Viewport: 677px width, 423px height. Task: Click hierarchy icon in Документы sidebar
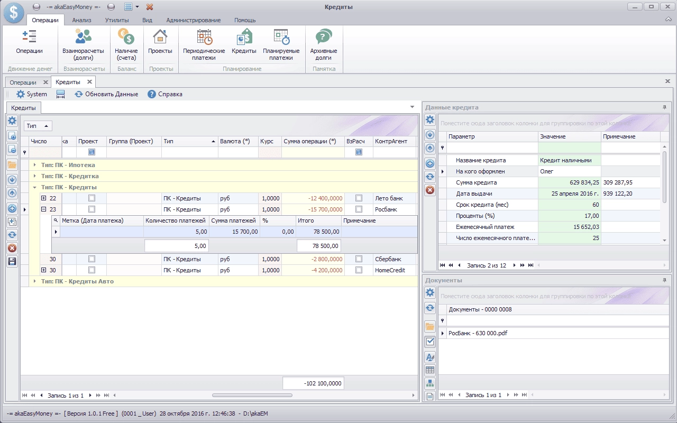430,383
